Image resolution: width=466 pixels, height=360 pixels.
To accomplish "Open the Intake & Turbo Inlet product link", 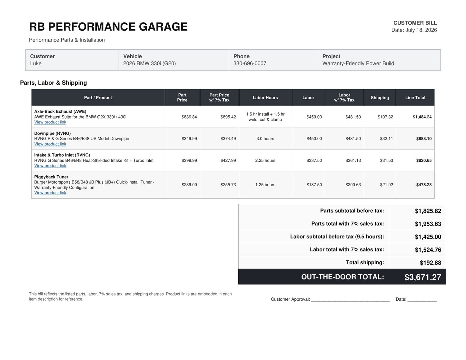I will point(50,166).
